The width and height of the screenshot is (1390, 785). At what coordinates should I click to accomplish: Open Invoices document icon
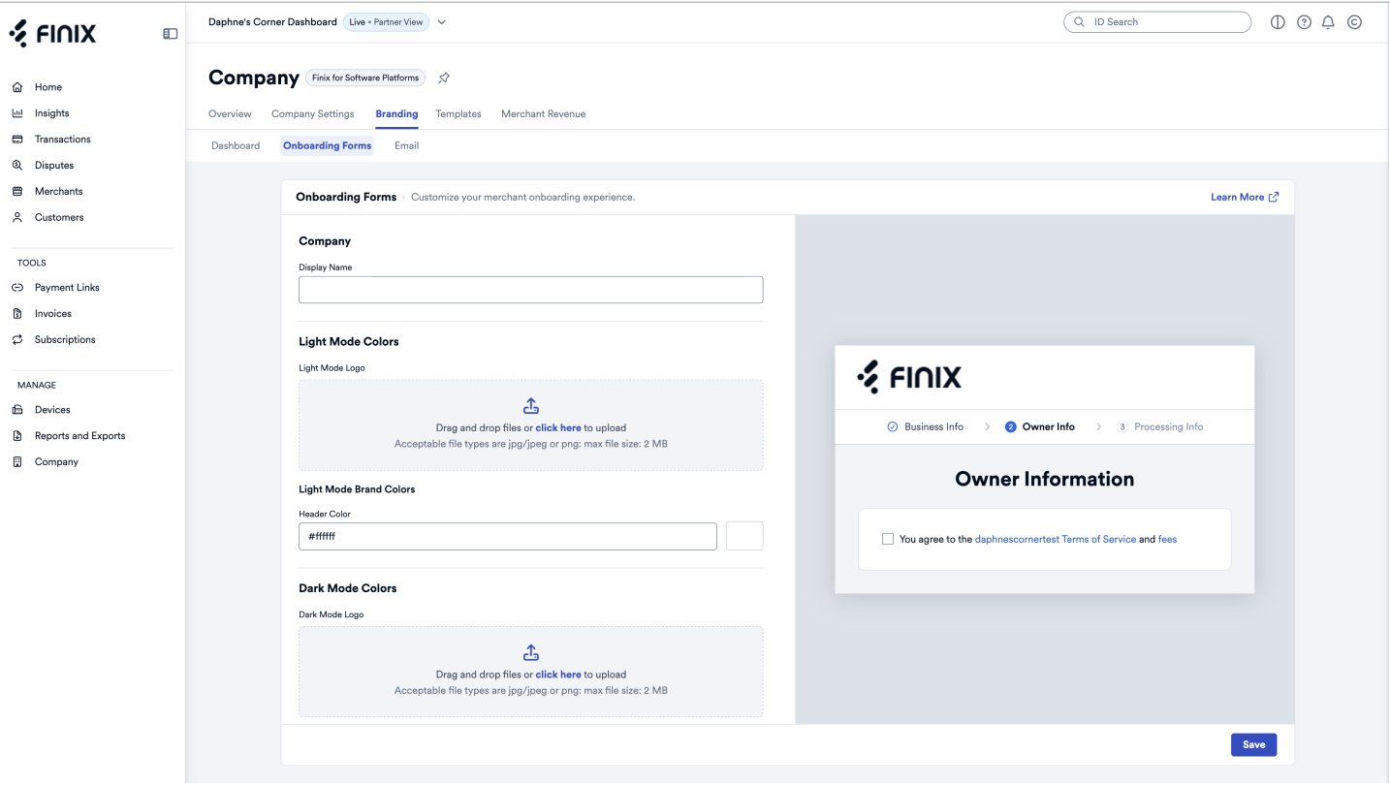point(17,314)
